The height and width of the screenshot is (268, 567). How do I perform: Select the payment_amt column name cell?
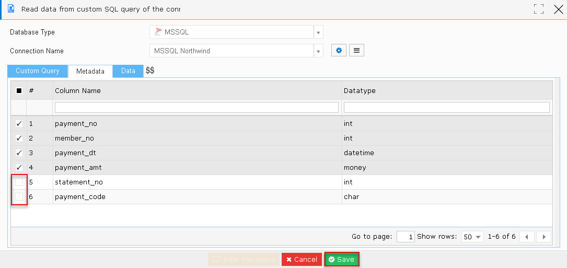click(197, 168)
